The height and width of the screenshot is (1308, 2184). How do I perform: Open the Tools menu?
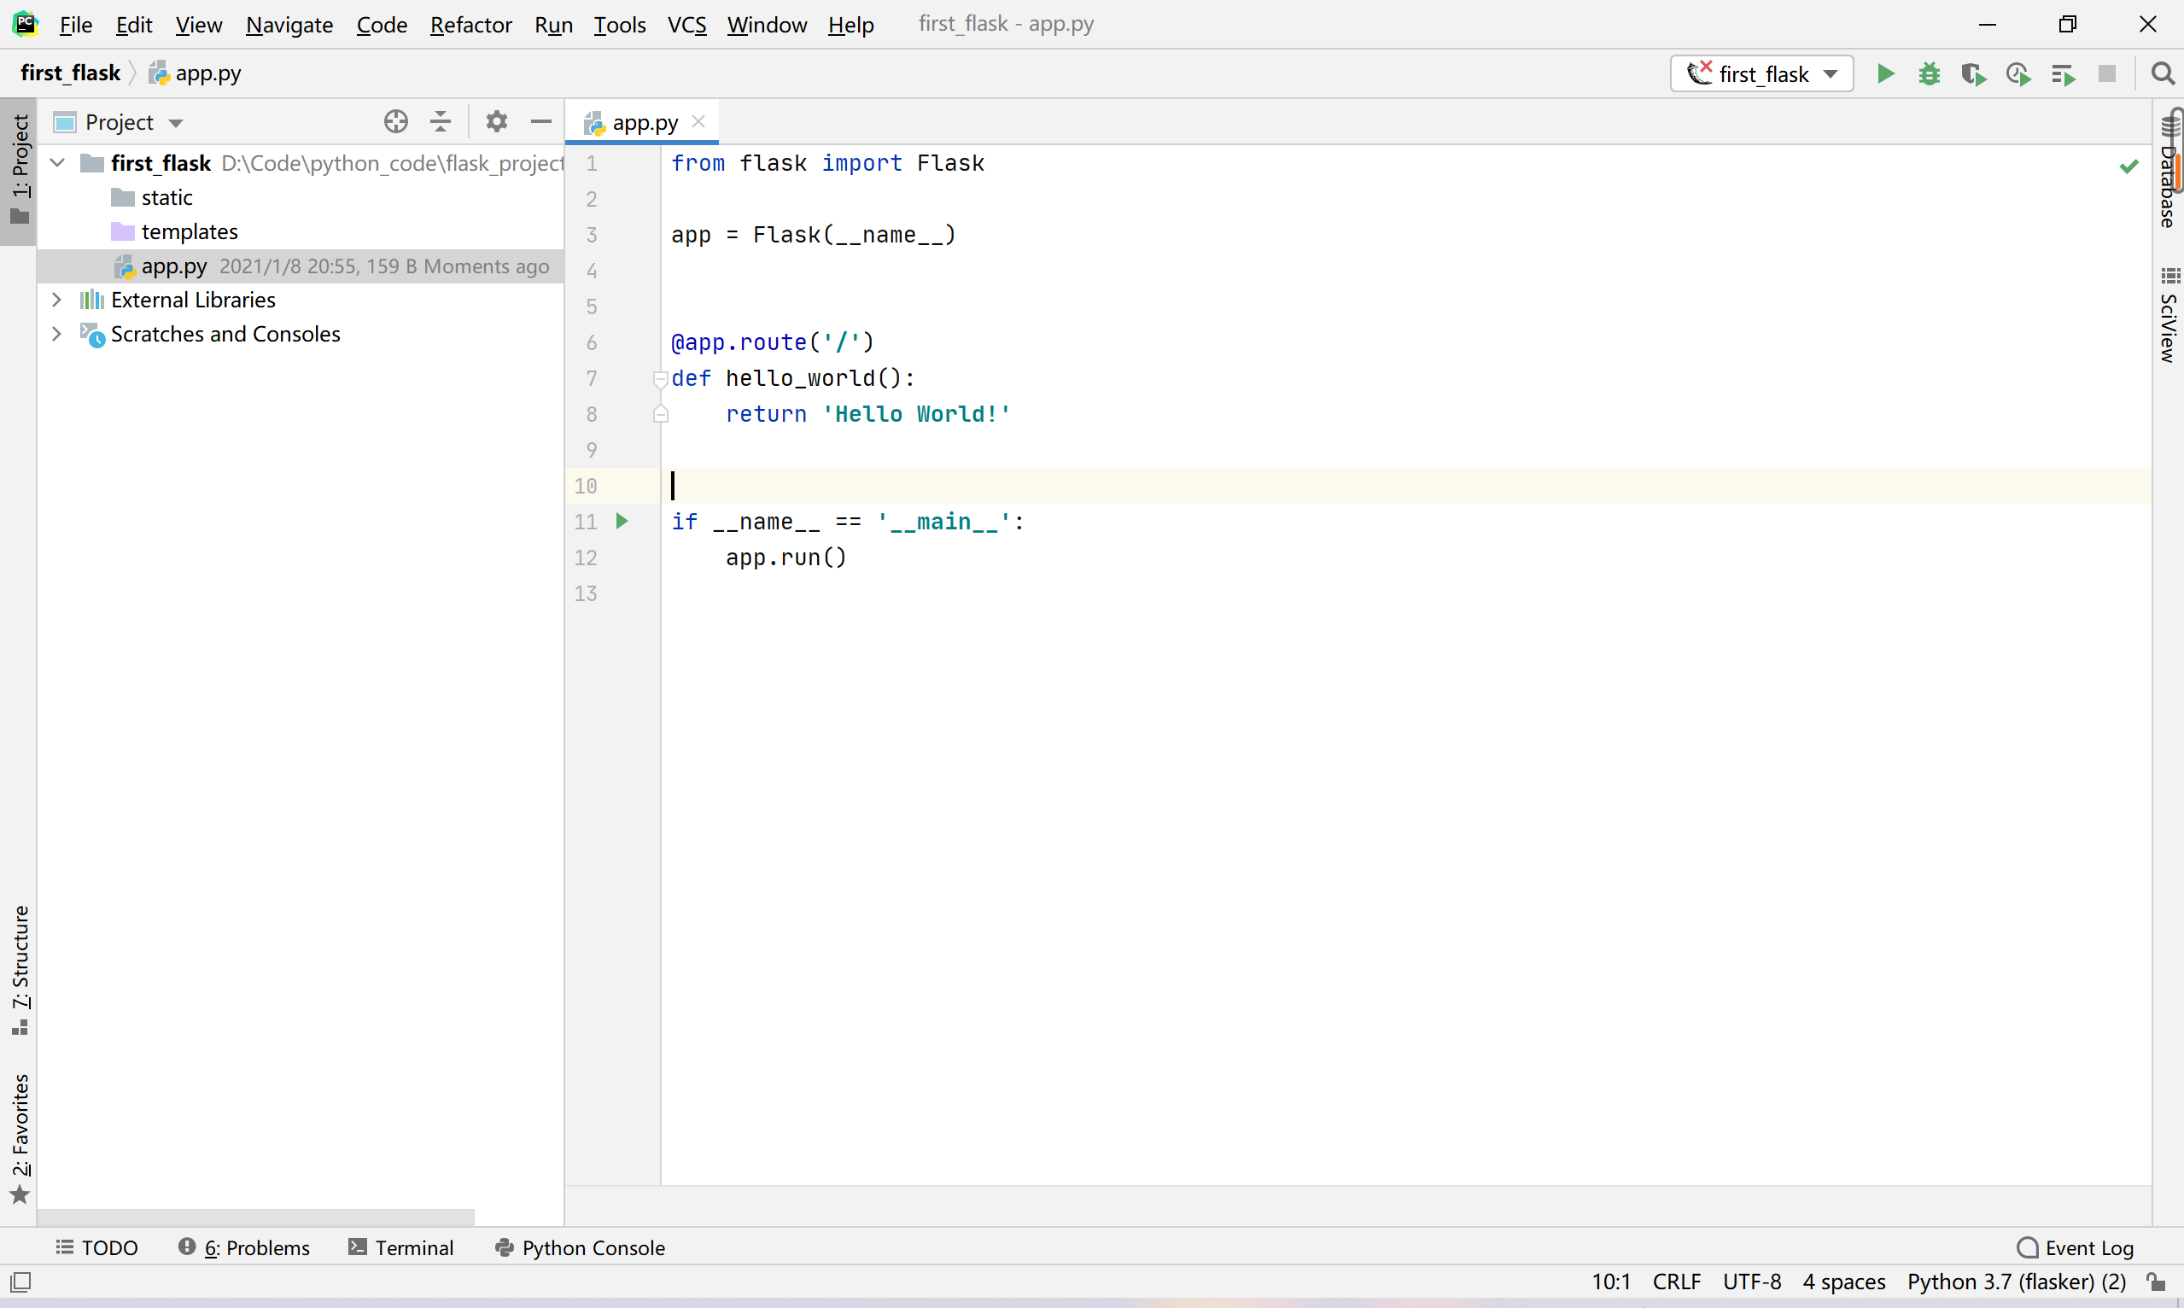click(620, 25)
